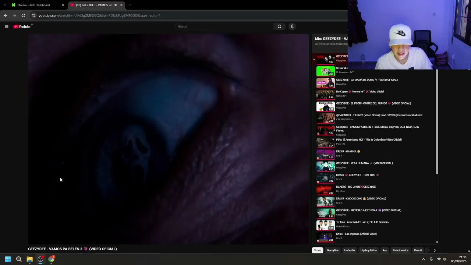Close the GEEZYDEE YouTube tab
The width and height of the screenshot is (471, 265).
[121, 5]
